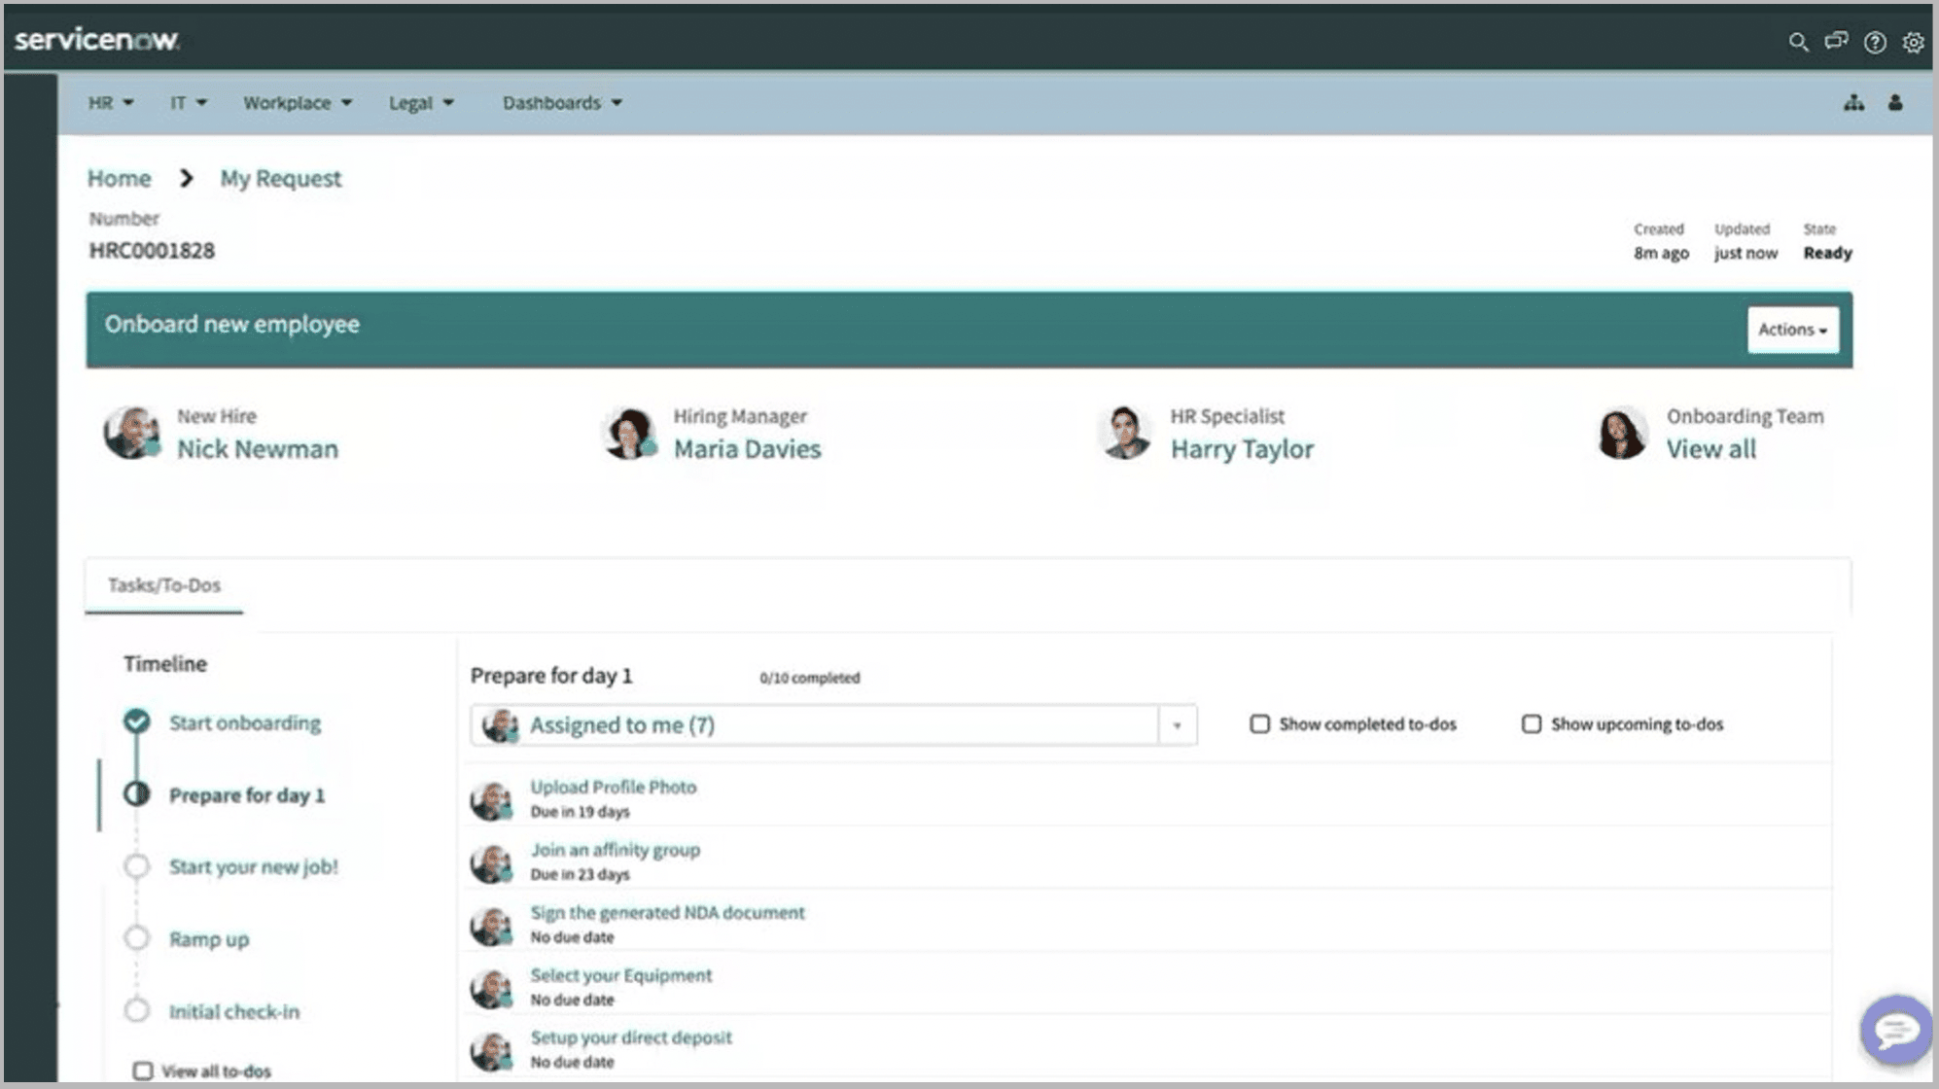Select the Tasks/To-Dos tab
The width and height of the screenshot is (1939, 1089).
pyautogui.click(x=163, y=583)
